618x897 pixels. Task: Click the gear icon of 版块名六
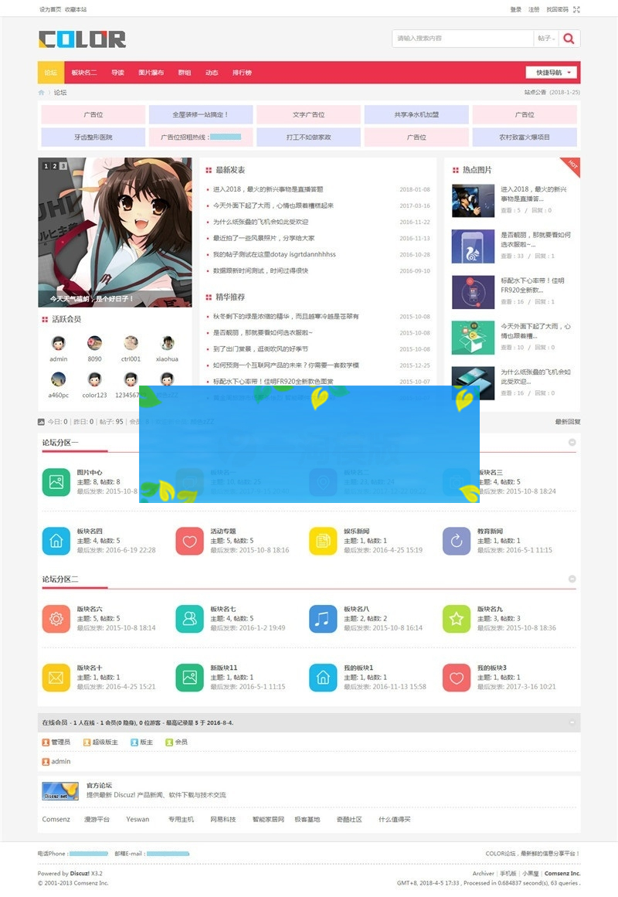coord(56,619)
